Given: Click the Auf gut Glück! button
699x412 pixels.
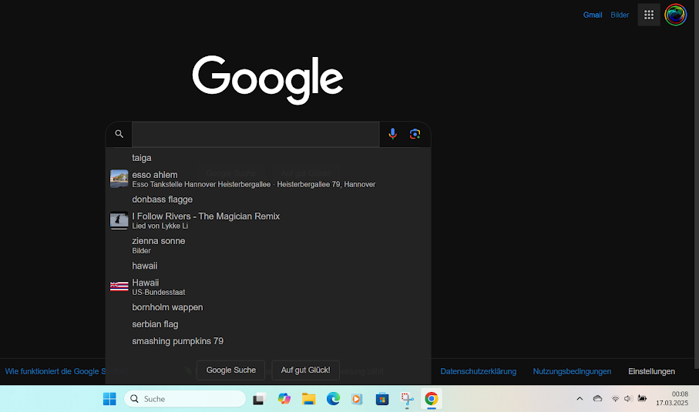Looking at the screenshot, I should pyautogui.click(x=305, y=370).
